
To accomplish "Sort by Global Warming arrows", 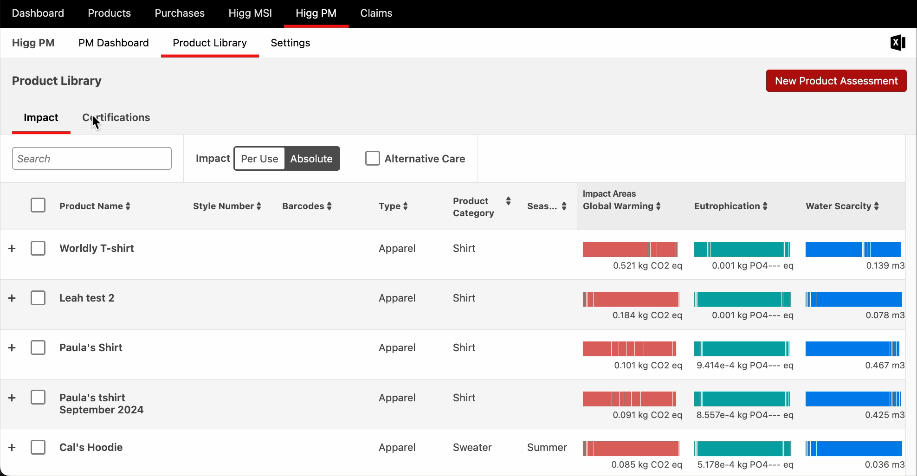I will (659, 206).
